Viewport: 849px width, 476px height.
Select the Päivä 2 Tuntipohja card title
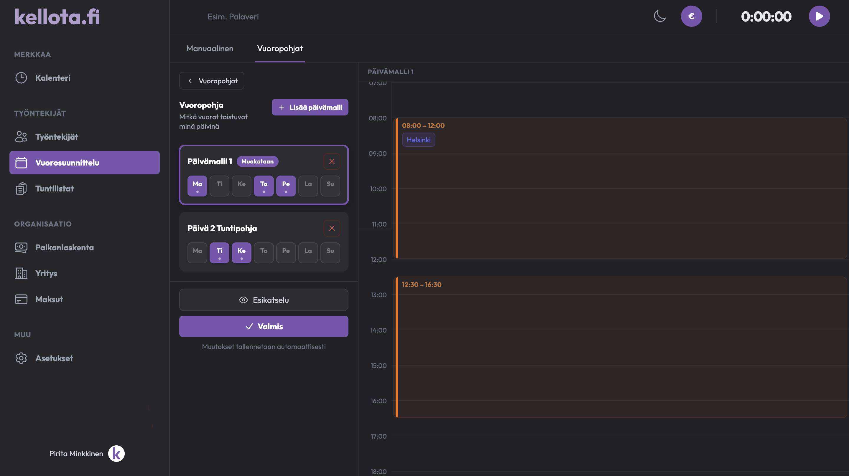[x=222, y=228]
